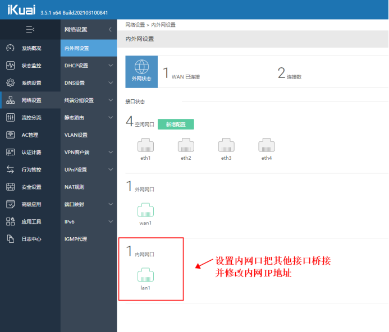Image resolution: width=389 pixels, height=332 pixels.
Task: Click the wan1 external port icon
Action: click(x=145, y=211)
